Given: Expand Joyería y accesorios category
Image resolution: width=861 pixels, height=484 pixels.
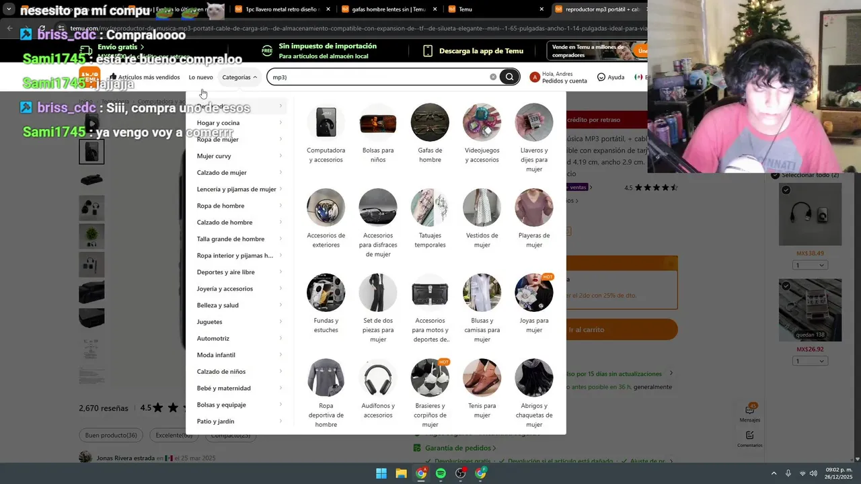Looking at the screenshot, I should 239,289.
